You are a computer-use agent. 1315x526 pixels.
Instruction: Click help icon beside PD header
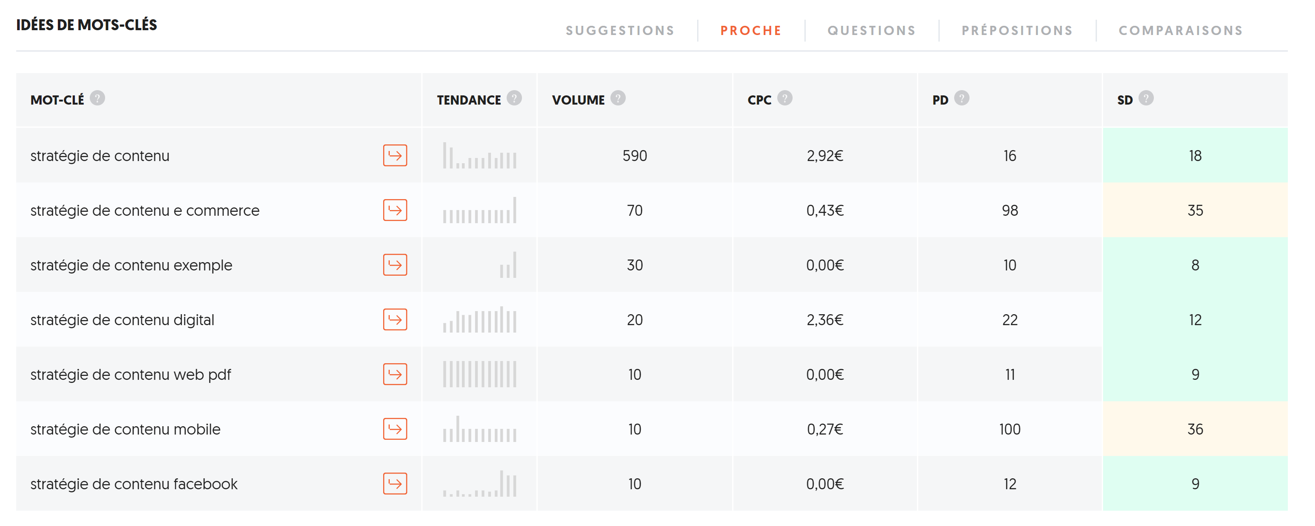[x=962, y=98]
